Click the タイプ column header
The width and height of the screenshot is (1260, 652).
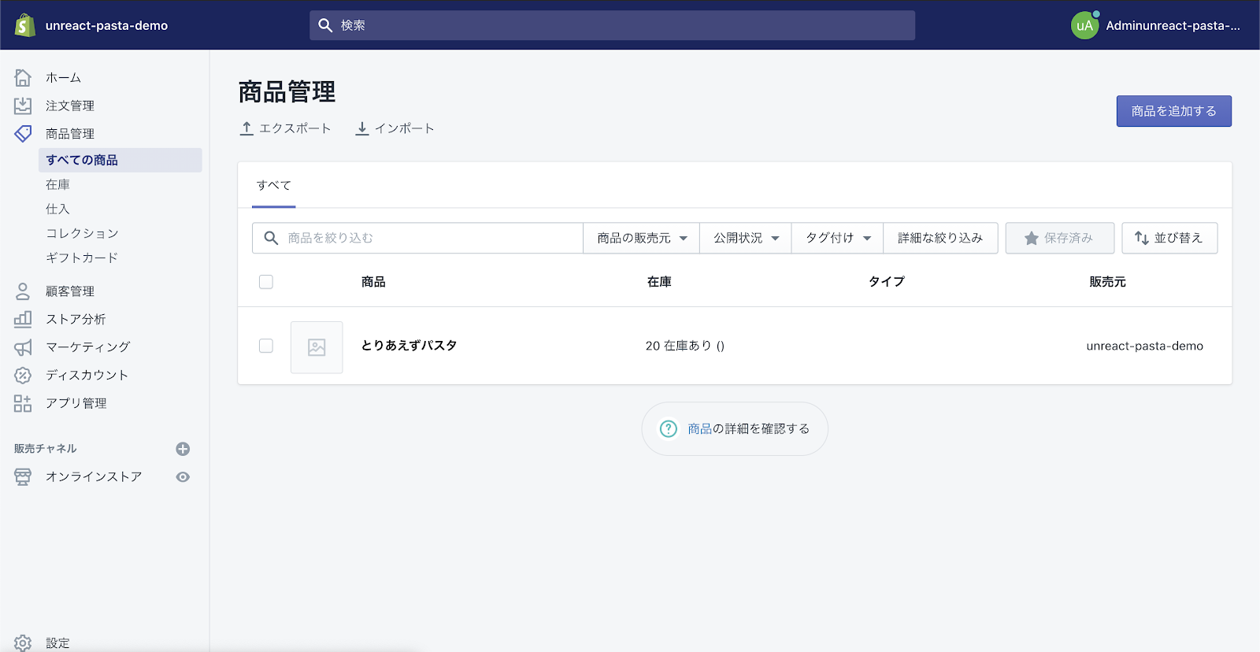coord(887,282)
